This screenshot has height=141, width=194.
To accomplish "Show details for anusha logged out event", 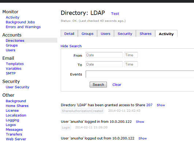I will (143, 138).
